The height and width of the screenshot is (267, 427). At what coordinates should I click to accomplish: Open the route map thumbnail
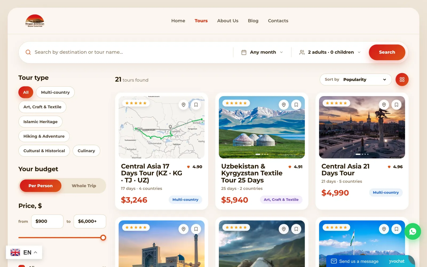pos(161,127)
